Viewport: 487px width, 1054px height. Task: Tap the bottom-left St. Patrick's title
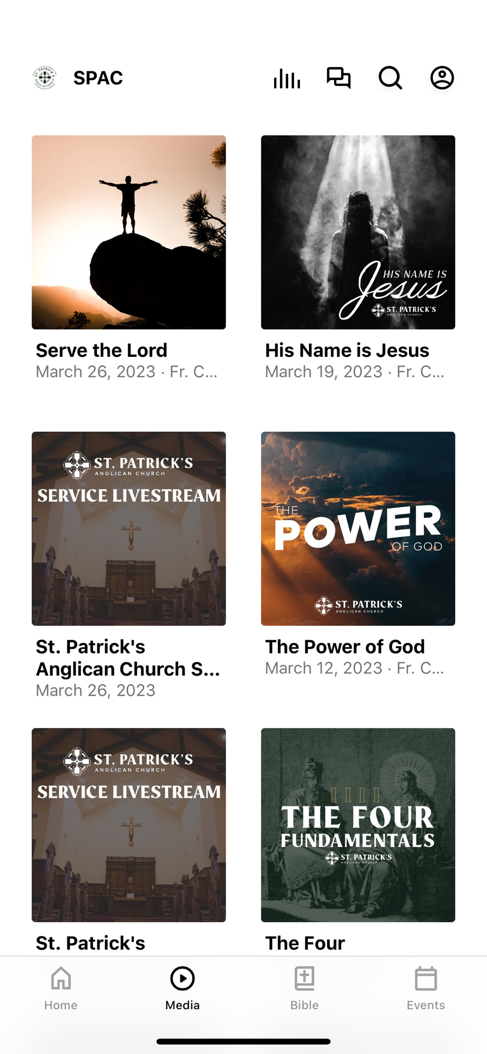pyautogui.click(x=91, y=943)
